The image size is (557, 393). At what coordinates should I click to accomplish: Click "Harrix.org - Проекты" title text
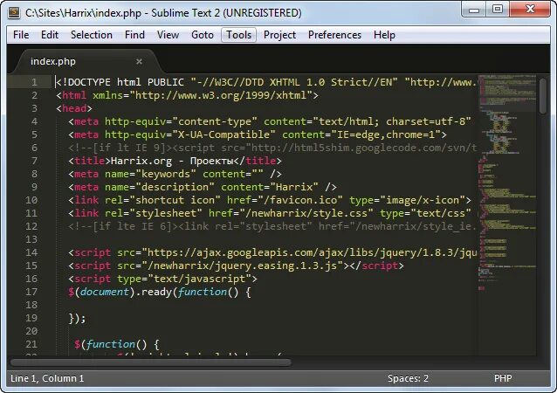172,161
